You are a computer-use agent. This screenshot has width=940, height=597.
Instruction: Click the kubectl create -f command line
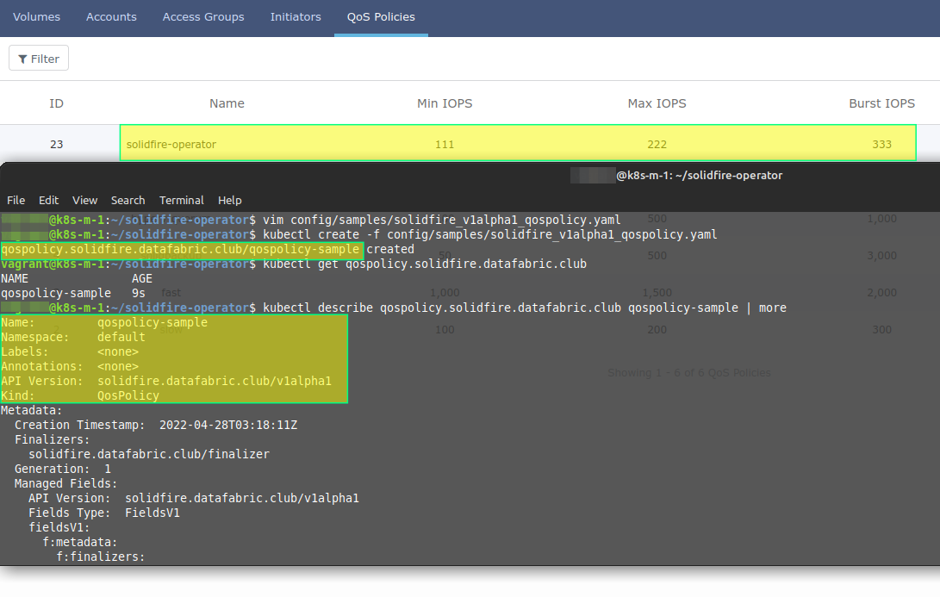point(359,234)
